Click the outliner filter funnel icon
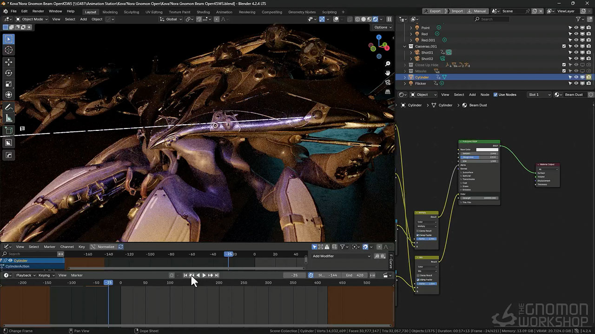The width and height of the screenshot is (595, 334). click(579, 19)
